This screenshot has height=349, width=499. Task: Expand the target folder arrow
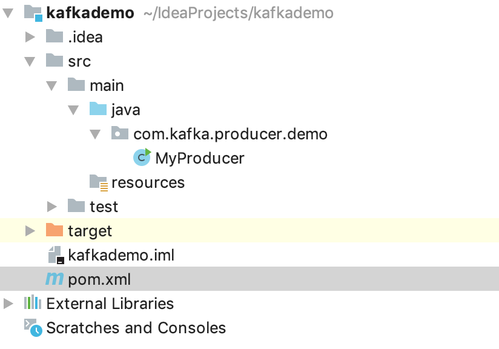pyautogui.click(x=30, y=231)
